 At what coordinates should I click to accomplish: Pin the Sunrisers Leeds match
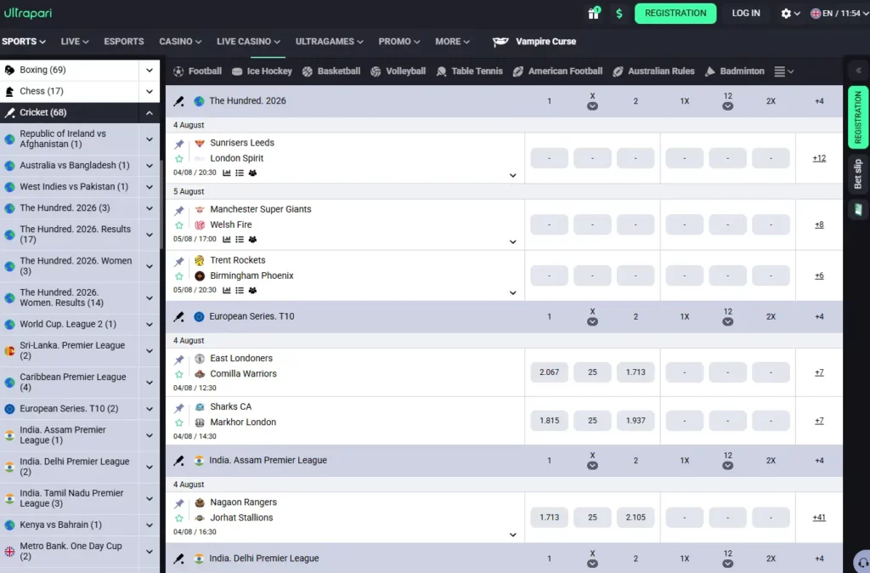pyautogui.click(x=179, y=145)
